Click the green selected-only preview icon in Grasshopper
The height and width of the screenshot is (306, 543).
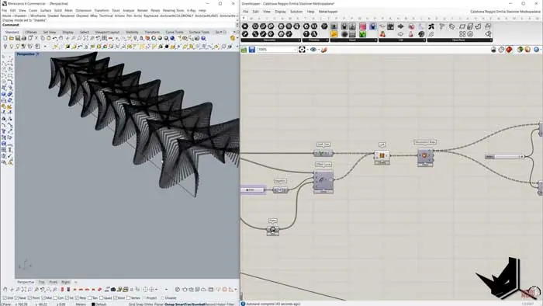point(521,50)
